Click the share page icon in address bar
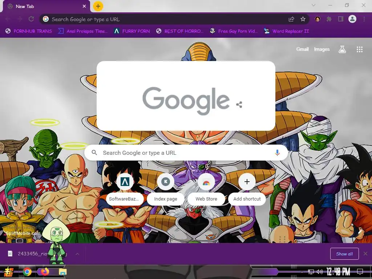 291,19
